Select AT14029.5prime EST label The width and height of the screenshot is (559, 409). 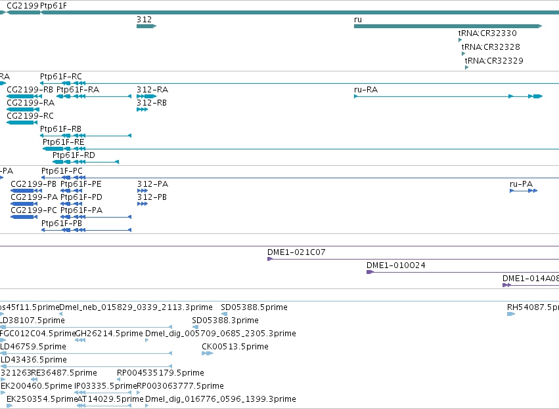point(110,399)
